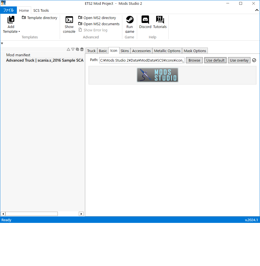Switch to the SCS Tools ribbon tab
The height and width of the screenshot is (266, 260).
(41, 10)
